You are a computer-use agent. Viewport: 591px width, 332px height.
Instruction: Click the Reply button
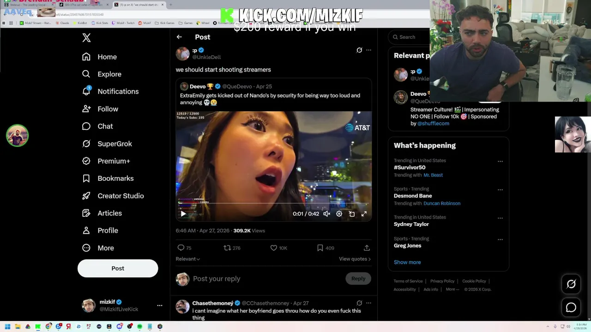point(358,279)
